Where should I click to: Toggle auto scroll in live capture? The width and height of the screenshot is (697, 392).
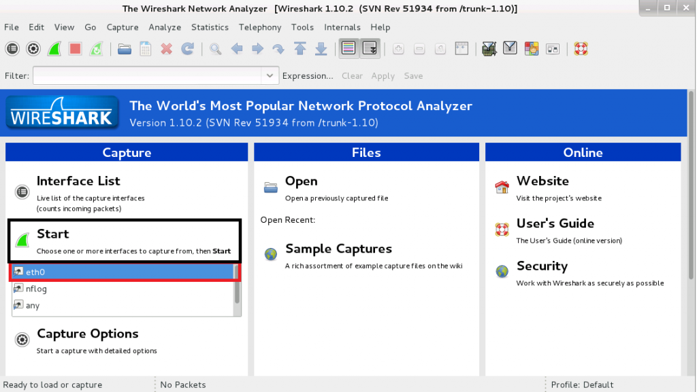coord(370,48)
